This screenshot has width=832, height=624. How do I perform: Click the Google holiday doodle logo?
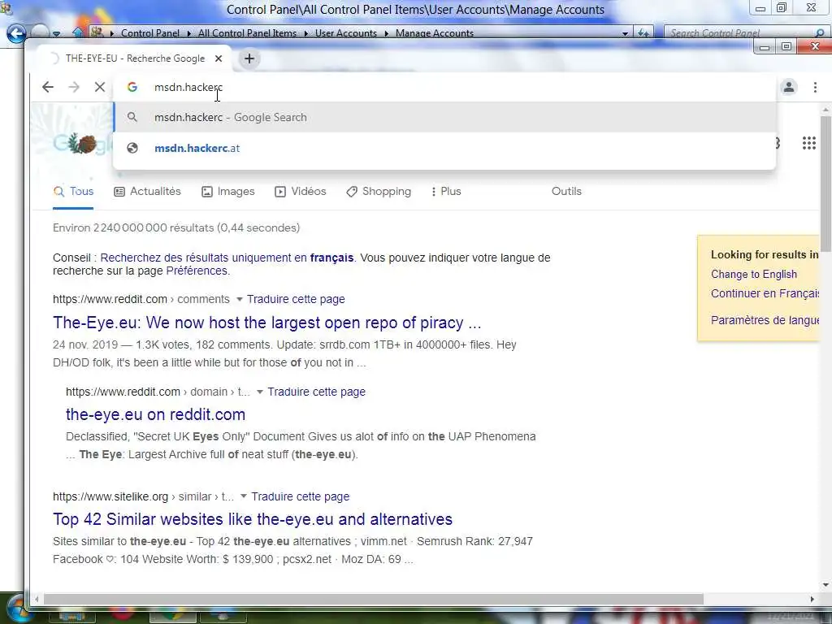(x=82, y=143)
